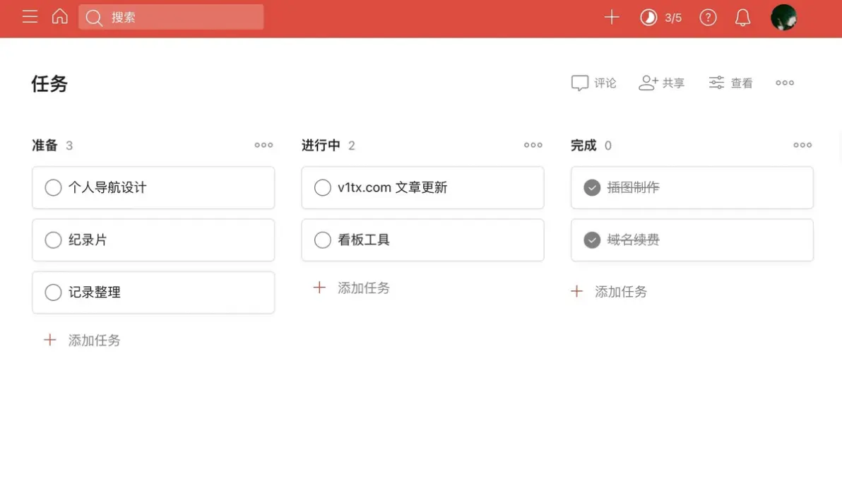Open the user avatar menu
Screen dimensions: 842x496
783,17
